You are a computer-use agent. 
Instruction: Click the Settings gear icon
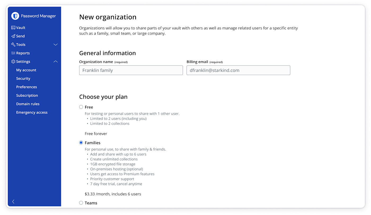(x=13, y=61)
